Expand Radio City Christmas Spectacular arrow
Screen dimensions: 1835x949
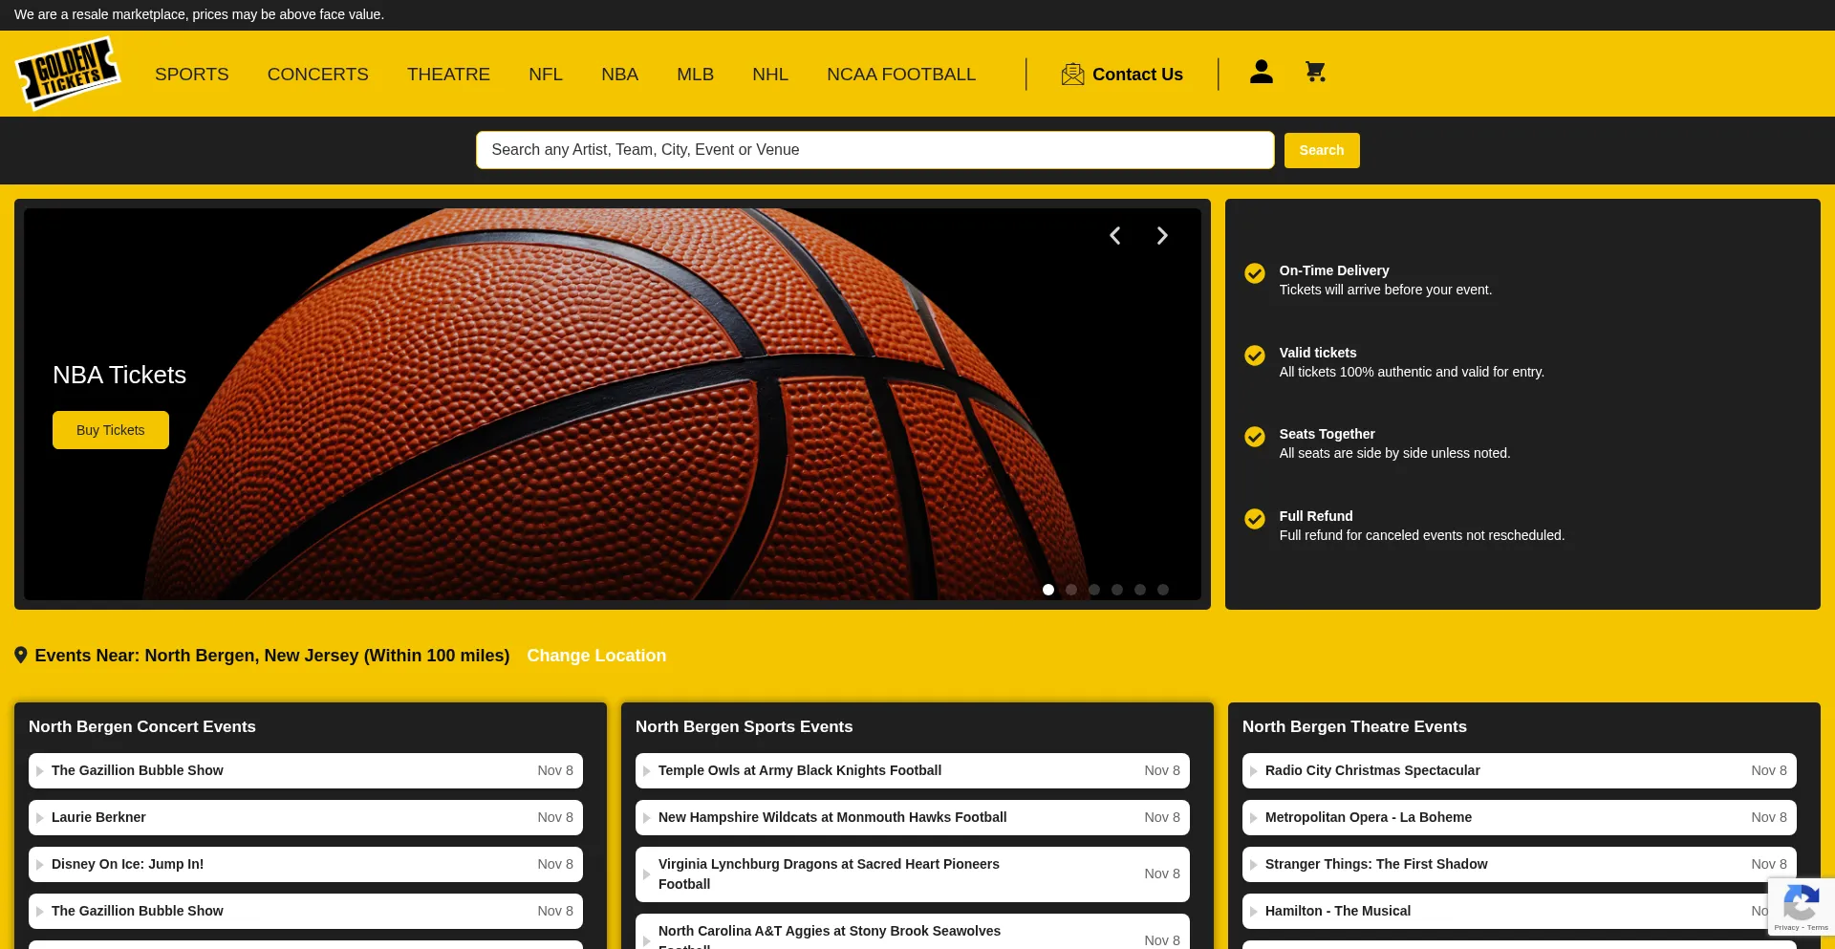point(1254,771)
